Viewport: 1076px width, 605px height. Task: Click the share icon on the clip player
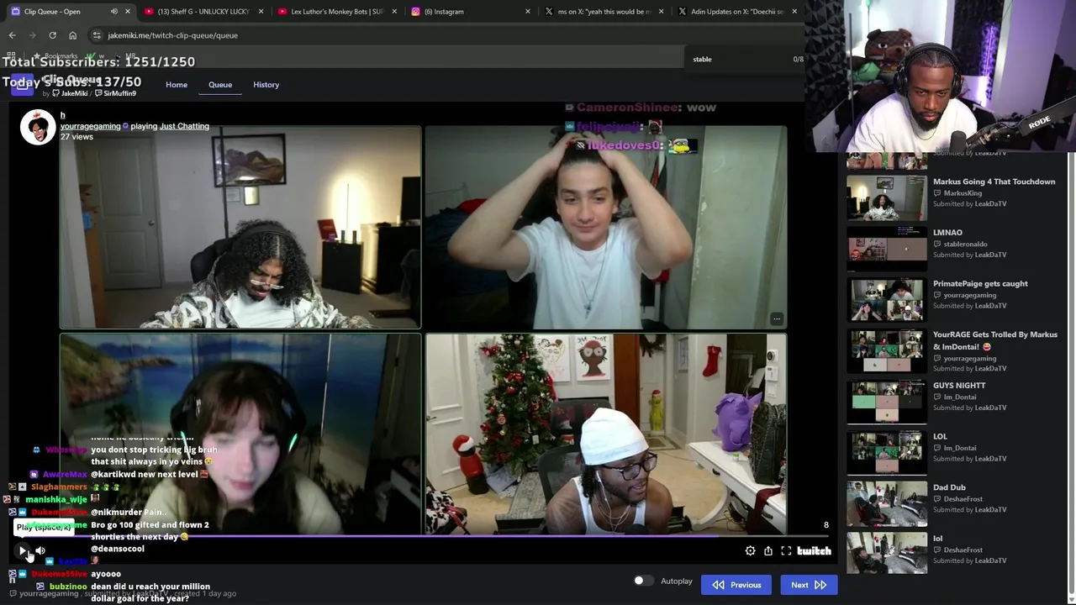tap(768, 550)
